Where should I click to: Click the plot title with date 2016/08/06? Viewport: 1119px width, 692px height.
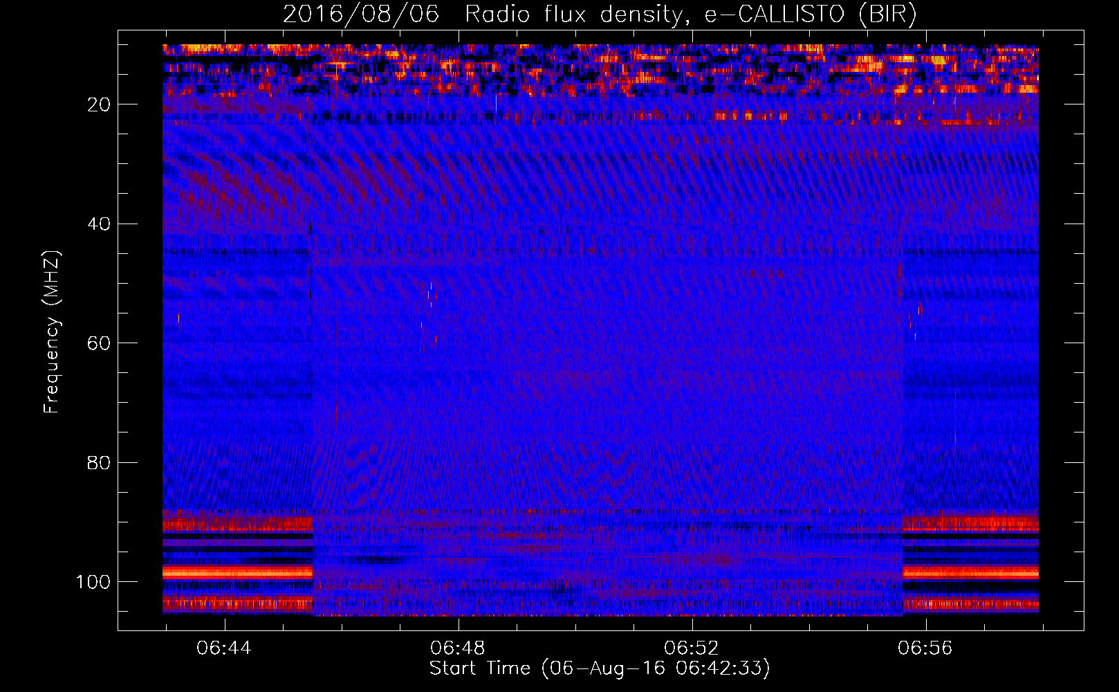tap(600, 15)
